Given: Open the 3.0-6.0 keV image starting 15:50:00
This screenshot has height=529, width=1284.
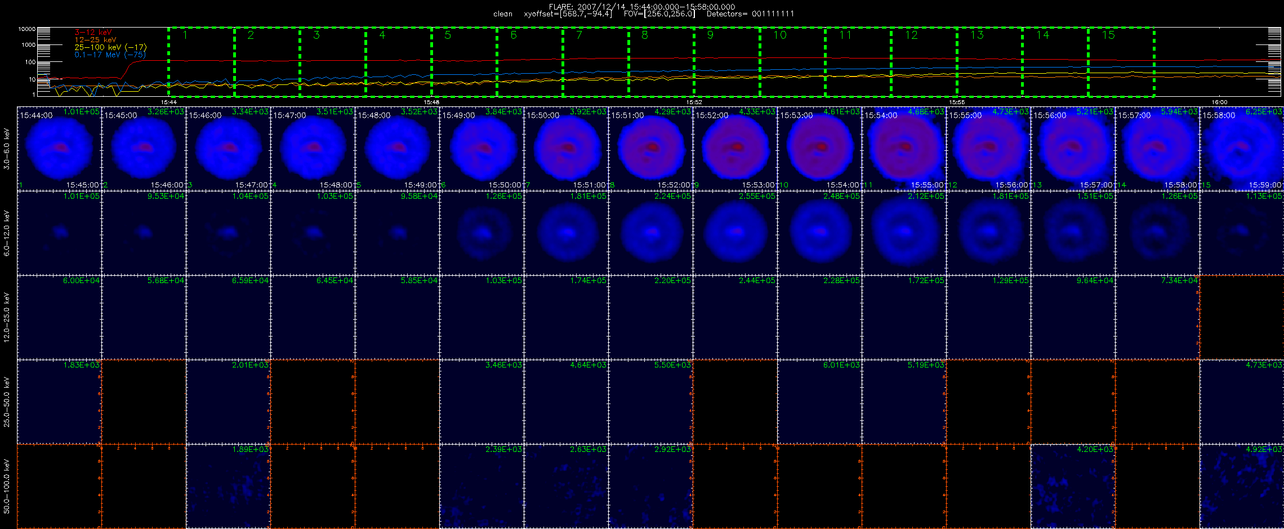Looking at the screenshot, I should click(567, 149).
